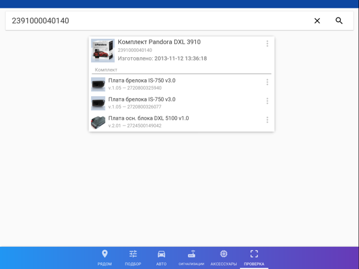Click thumbnail of keyfob board 2720800325940

click(x=98, y=84)
